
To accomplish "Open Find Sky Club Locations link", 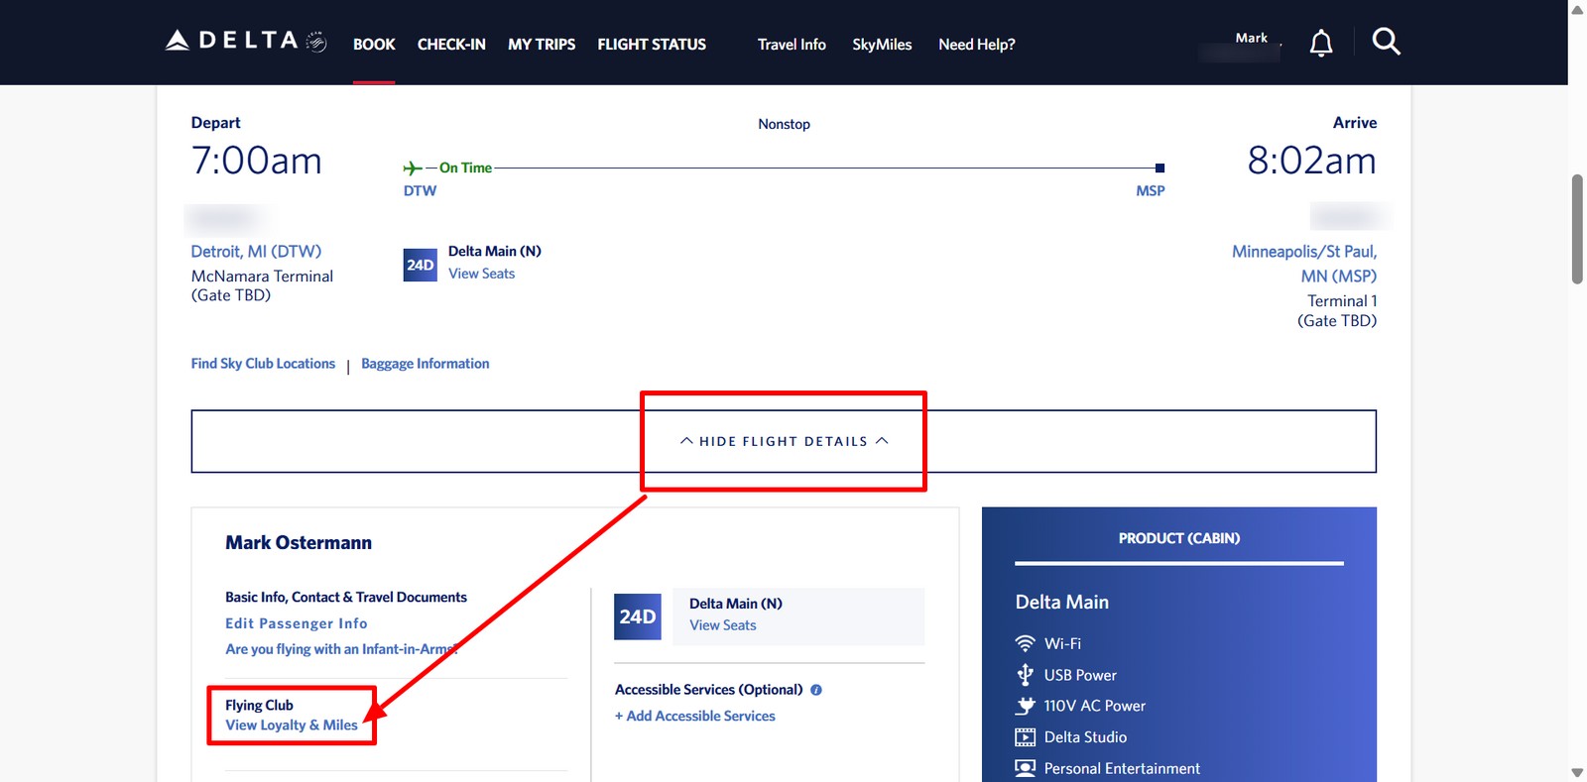I will pos(263,364).
